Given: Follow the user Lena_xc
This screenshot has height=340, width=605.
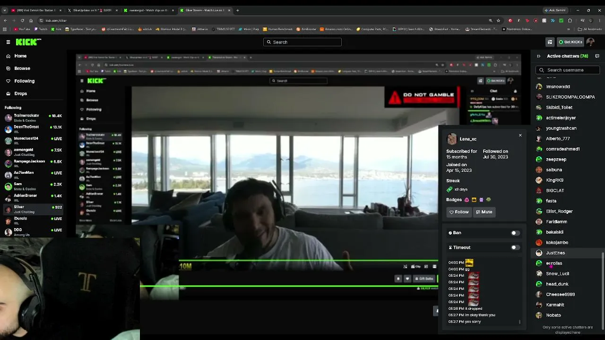Looking at the screenshot, I should click(x=459, y=212).
